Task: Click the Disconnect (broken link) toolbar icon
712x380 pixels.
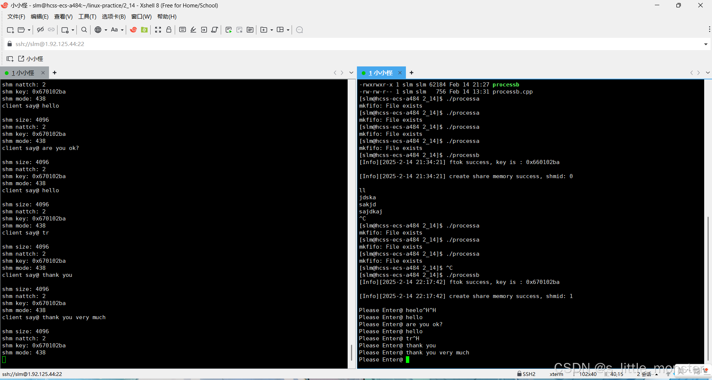Action: [x=40, y=30]
